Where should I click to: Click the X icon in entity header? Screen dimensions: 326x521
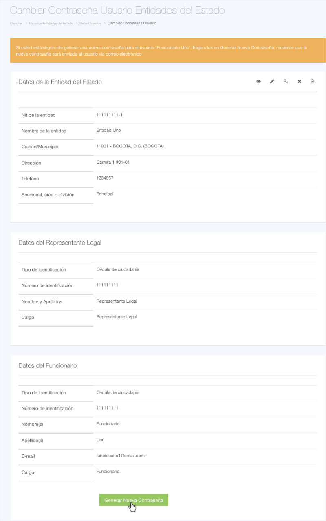coord(299,82)
